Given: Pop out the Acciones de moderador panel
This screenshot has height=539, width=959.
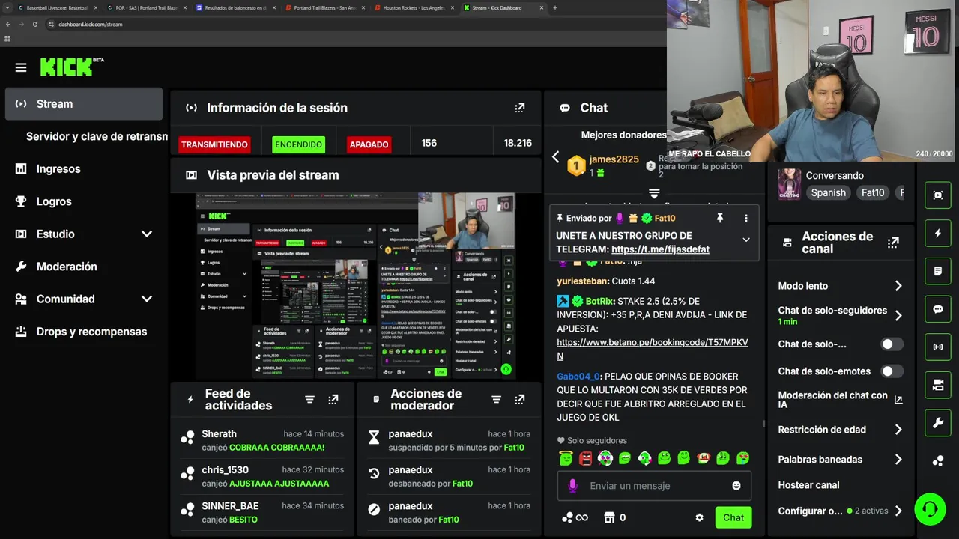Looking at the screenshot, I should click(x=520, y=400).
